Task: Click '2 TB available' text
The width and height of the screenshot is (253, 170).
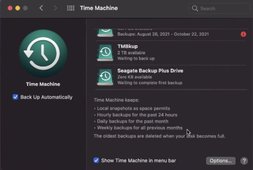Action: point(131,53)
